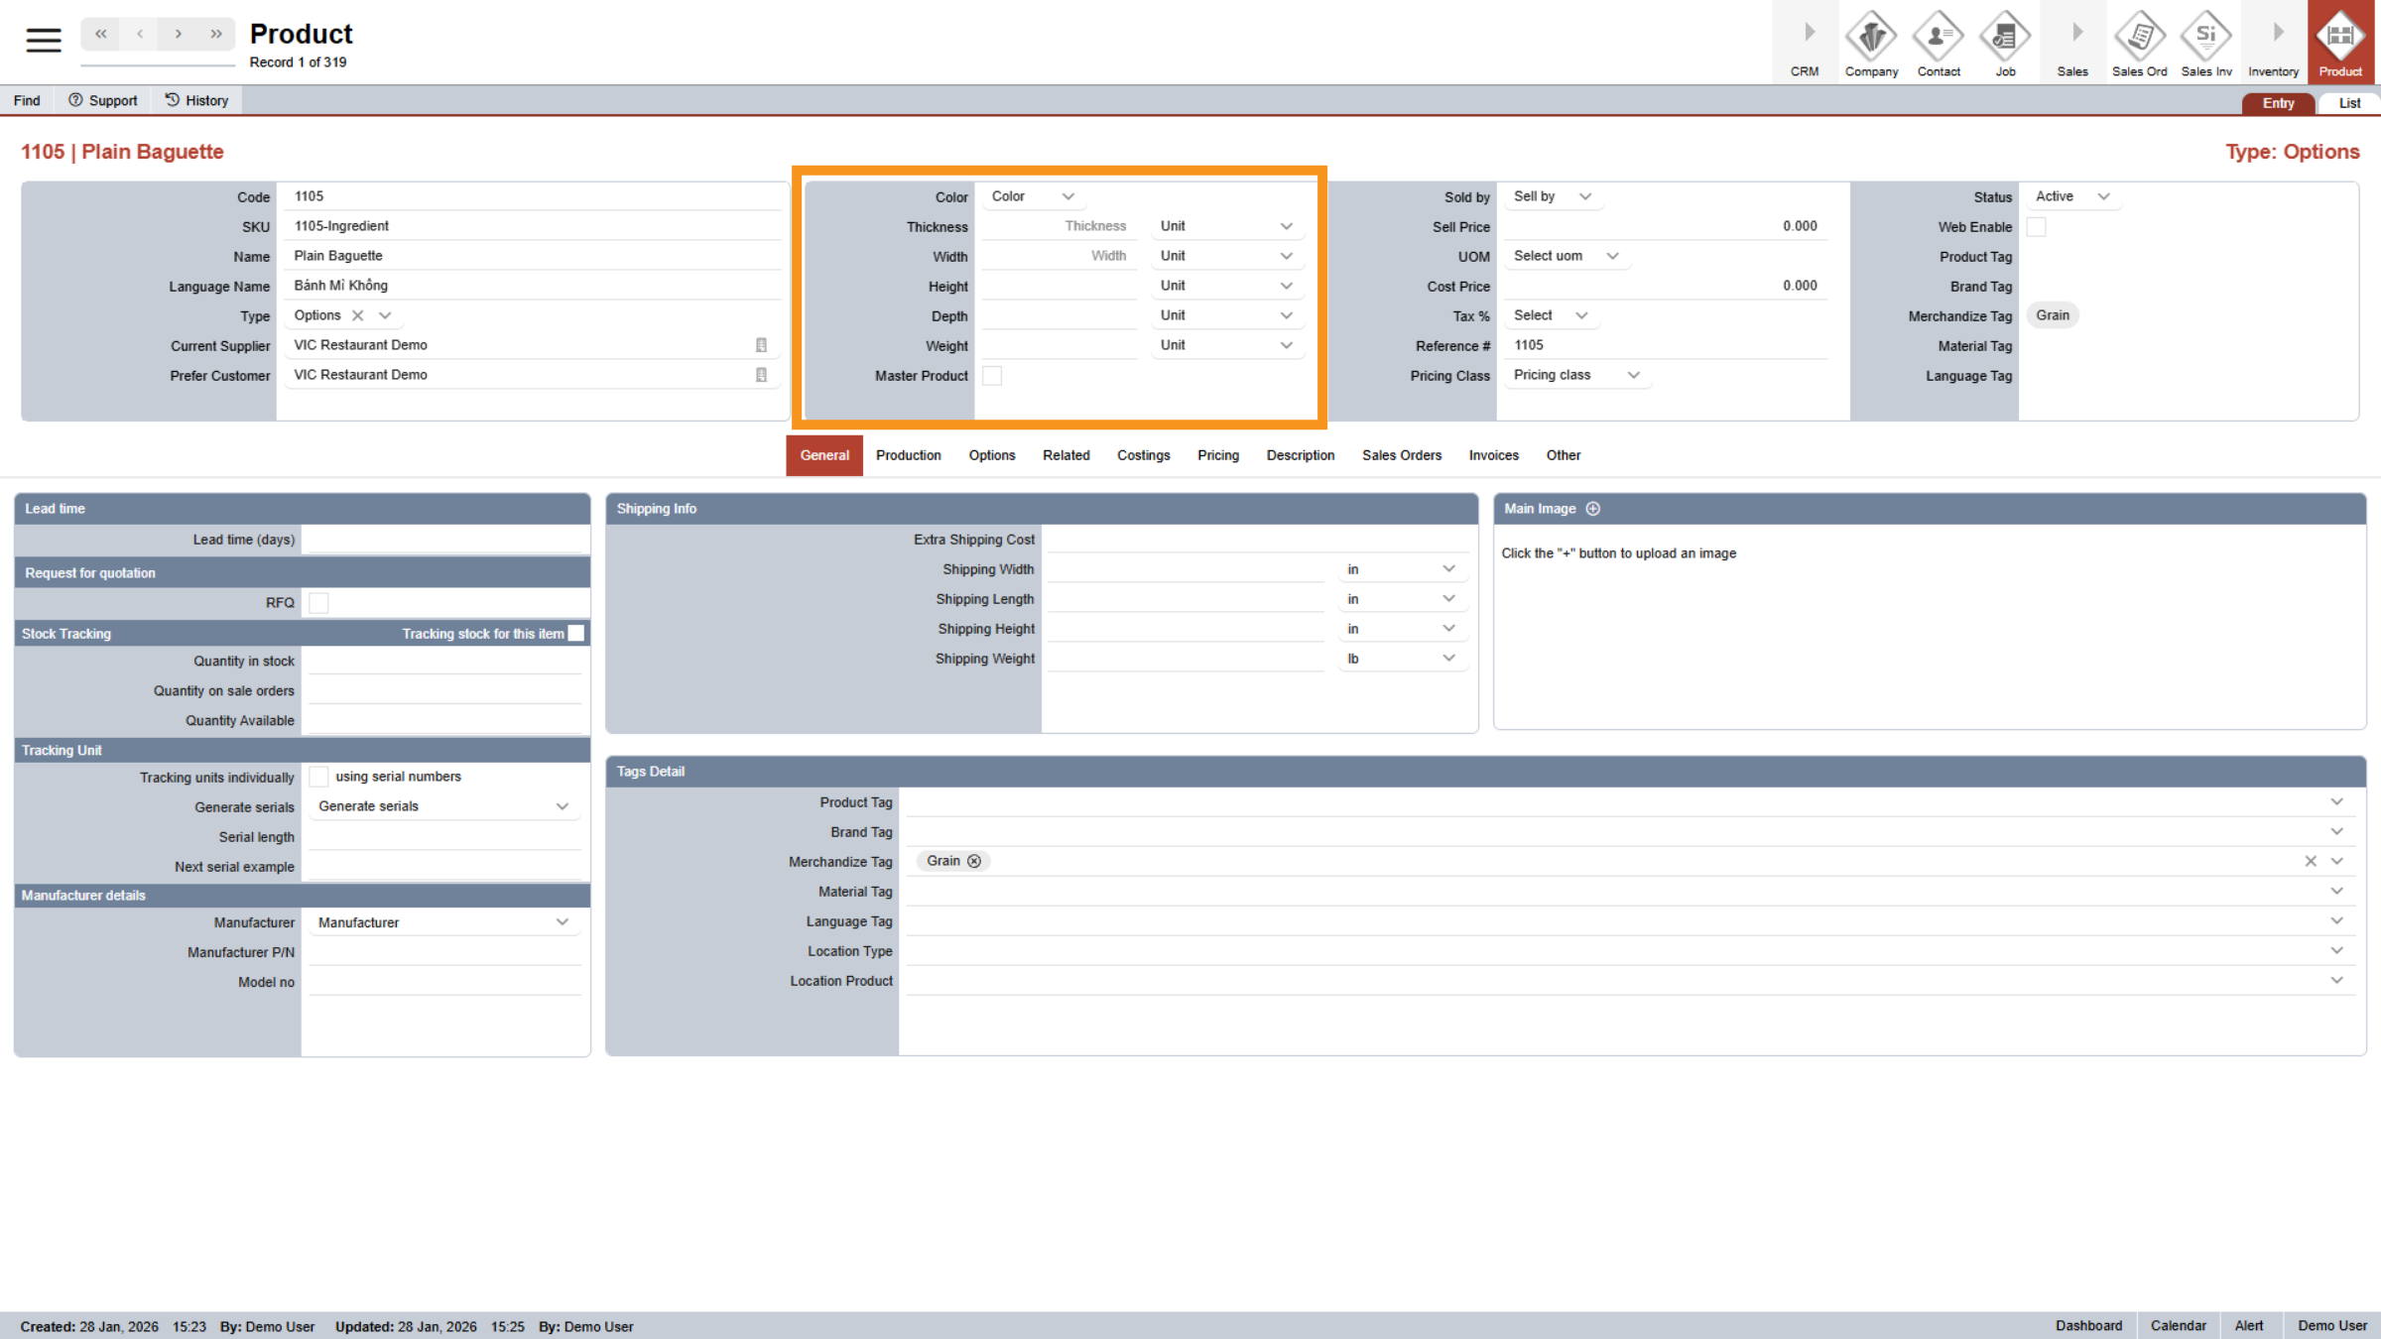
Task: Jump to the last record arrow
Action: pos(216,34)
